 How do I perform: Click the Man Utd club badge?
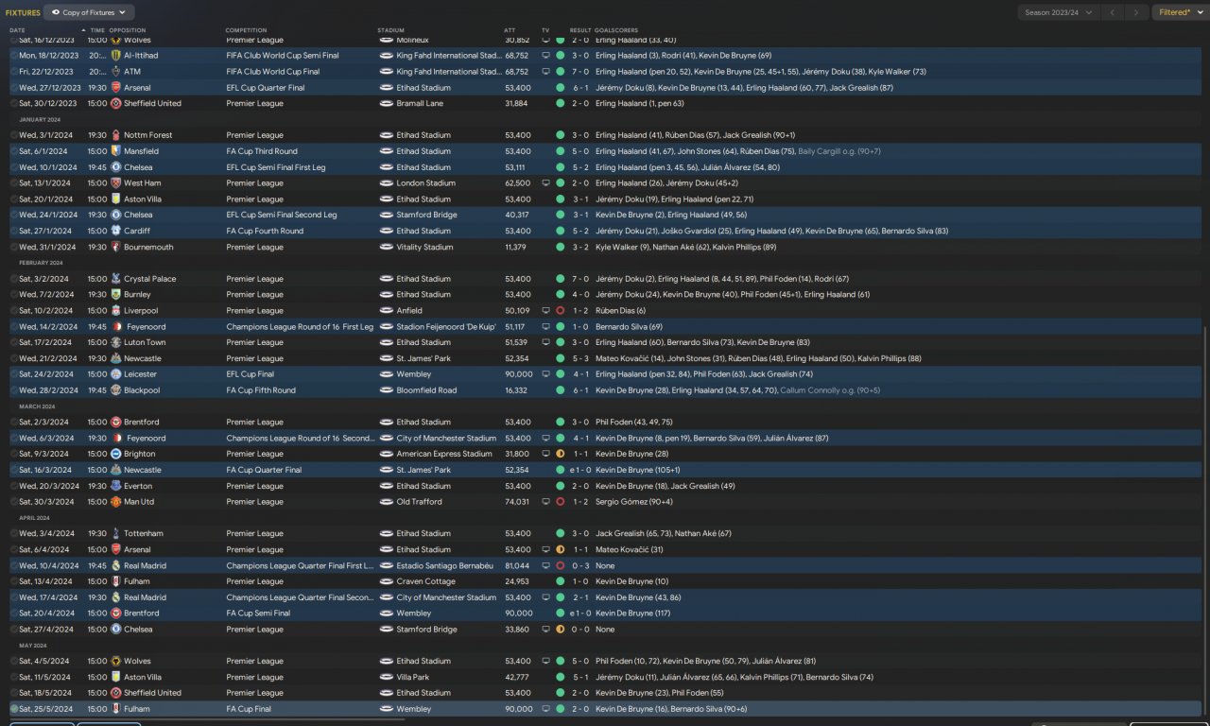pyautogui.click(x=116, y=502)
